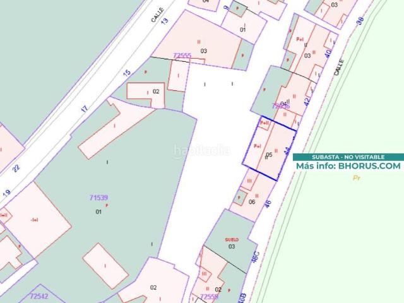Select the block label 72555
The height and width of the screenshot is (303, 404).
pos(182,56)
